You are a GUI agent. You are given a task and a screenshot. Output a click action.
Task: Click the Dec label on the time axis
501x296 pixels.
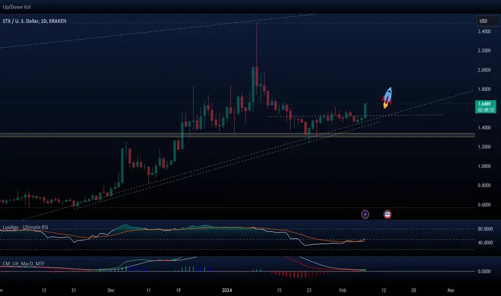(x=111, y=290)
